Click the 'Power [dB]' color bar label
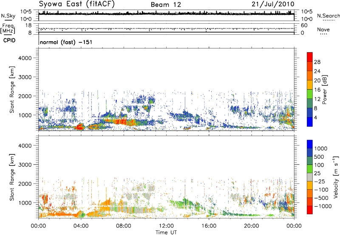340x235 pixels. (x=324, y=90)
